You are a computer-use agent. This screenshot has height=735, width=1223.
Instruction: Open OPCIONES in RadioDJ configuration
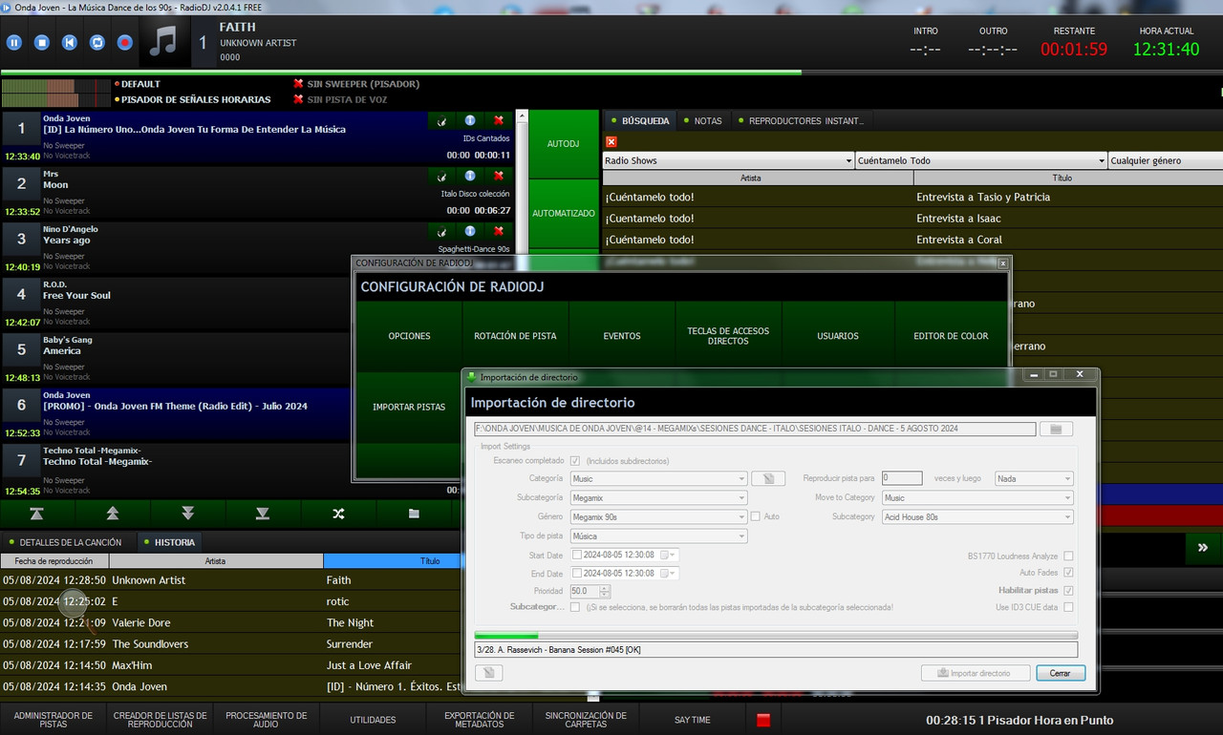pos(409,336)
